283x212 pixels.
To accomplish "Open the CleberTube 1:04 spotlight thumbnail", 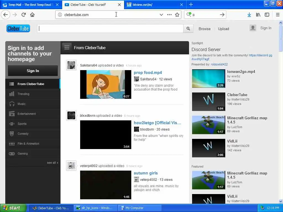I will [x=208, y=102].
